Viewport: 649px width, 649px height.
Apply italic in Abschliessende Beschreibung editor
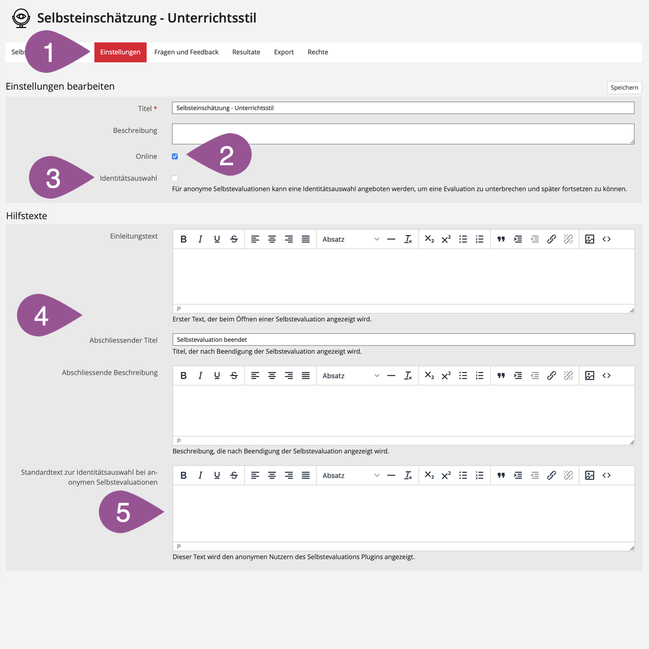click(x=200, y=375)
